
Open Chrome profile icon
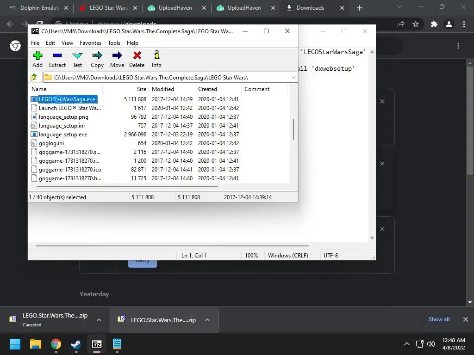point(449,24)
